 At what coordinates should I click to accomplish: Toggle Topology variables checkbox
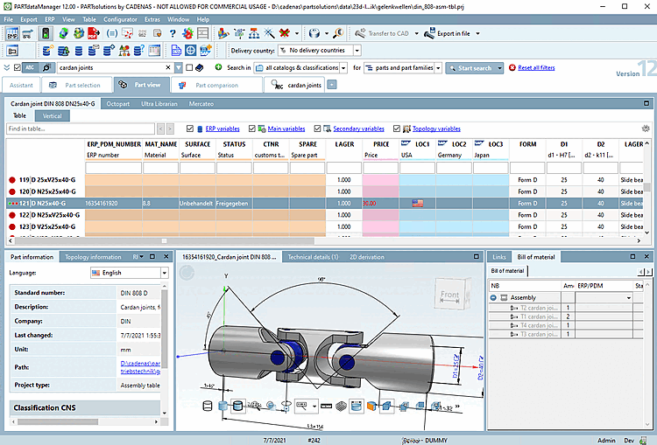(x=396, y=129)
